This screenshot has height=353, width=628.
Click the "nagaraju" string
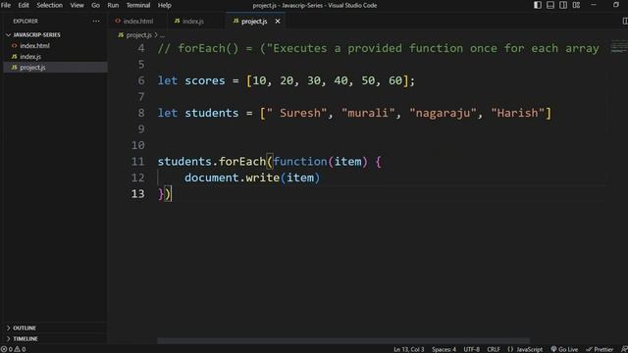(x=444, y=113)
